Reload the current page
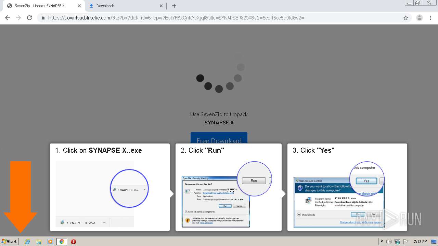The width and height of the screenshot is (438, 246). (29, 18)
